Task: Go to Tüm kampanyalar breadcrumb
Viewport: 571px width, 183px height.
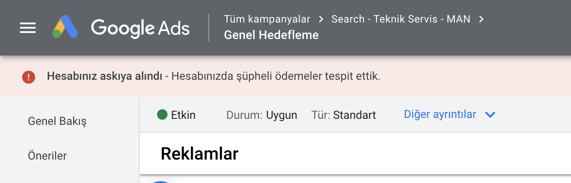Action: coord(267,19)
